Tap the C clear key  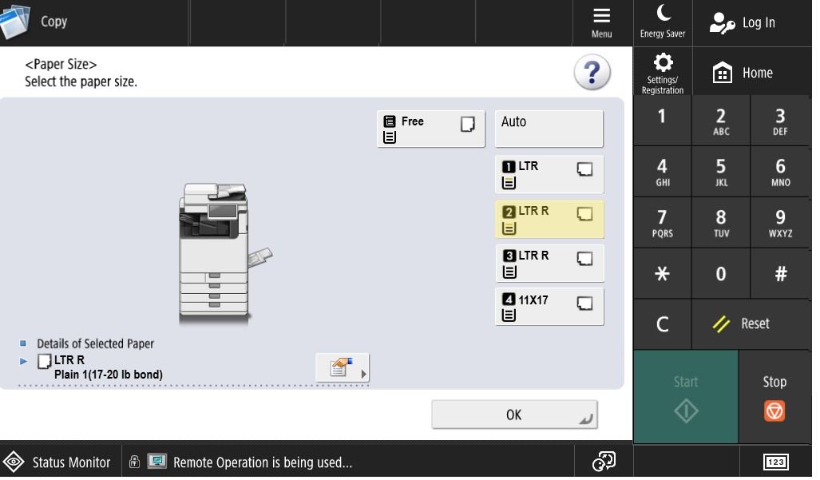[x=662, y=324]
